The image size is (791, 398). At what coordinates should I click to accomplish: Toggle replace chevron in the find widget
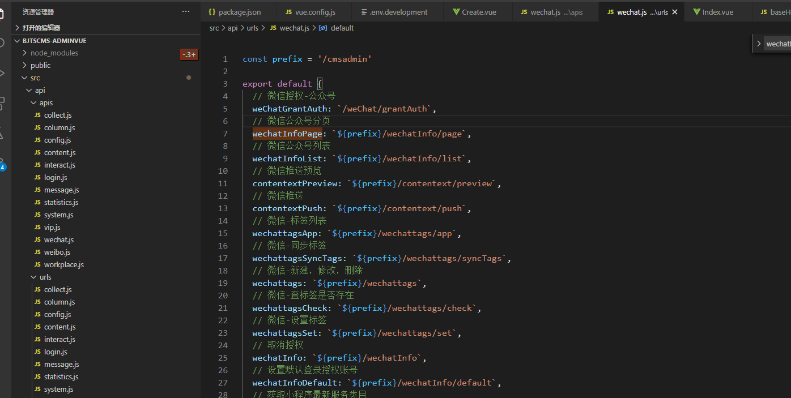click(759, 44)
